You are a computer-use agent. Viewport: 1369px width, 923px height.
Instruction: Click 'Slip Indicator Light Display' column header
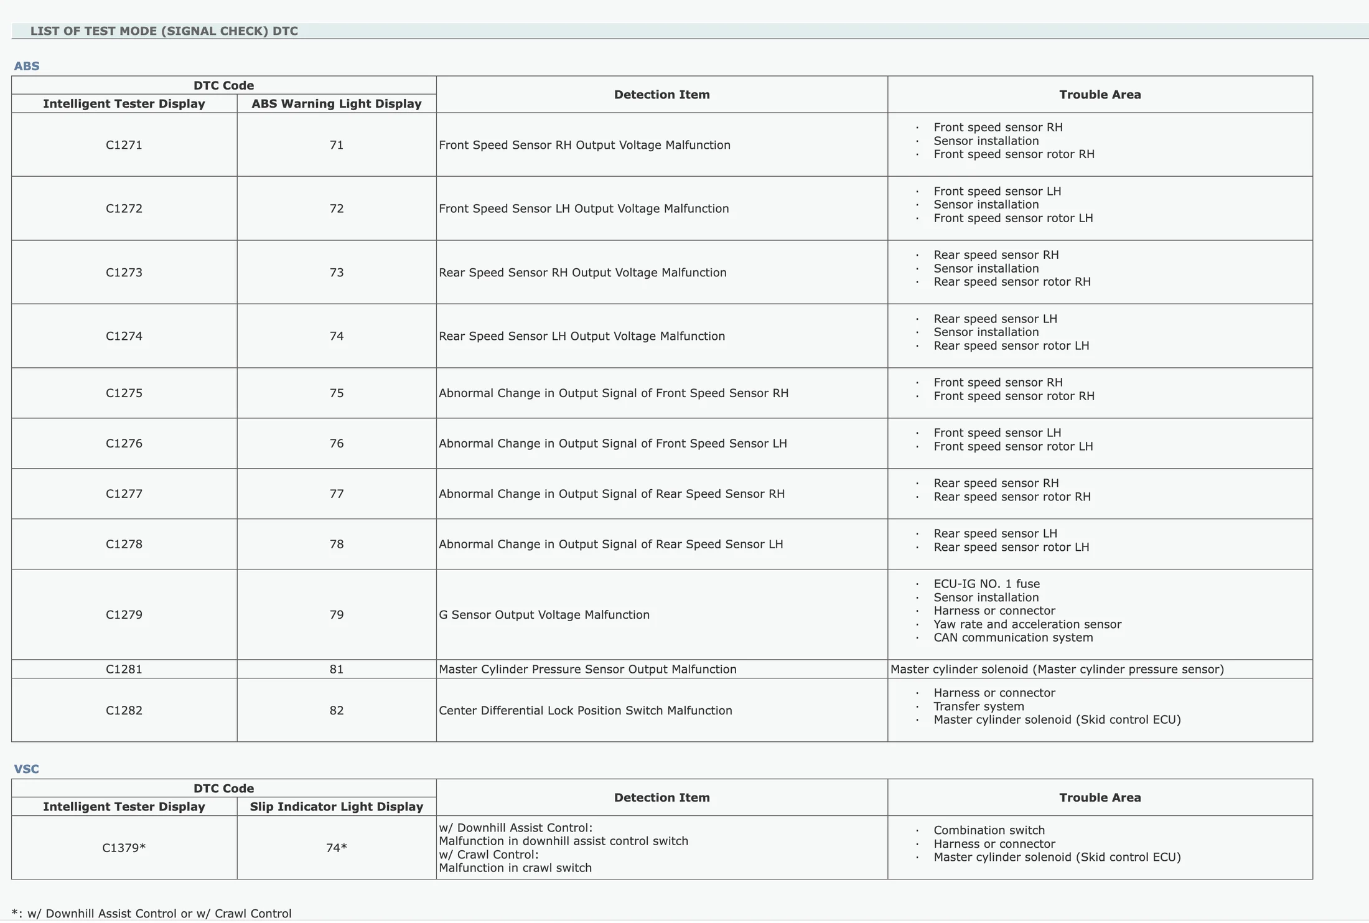point(337,807)
